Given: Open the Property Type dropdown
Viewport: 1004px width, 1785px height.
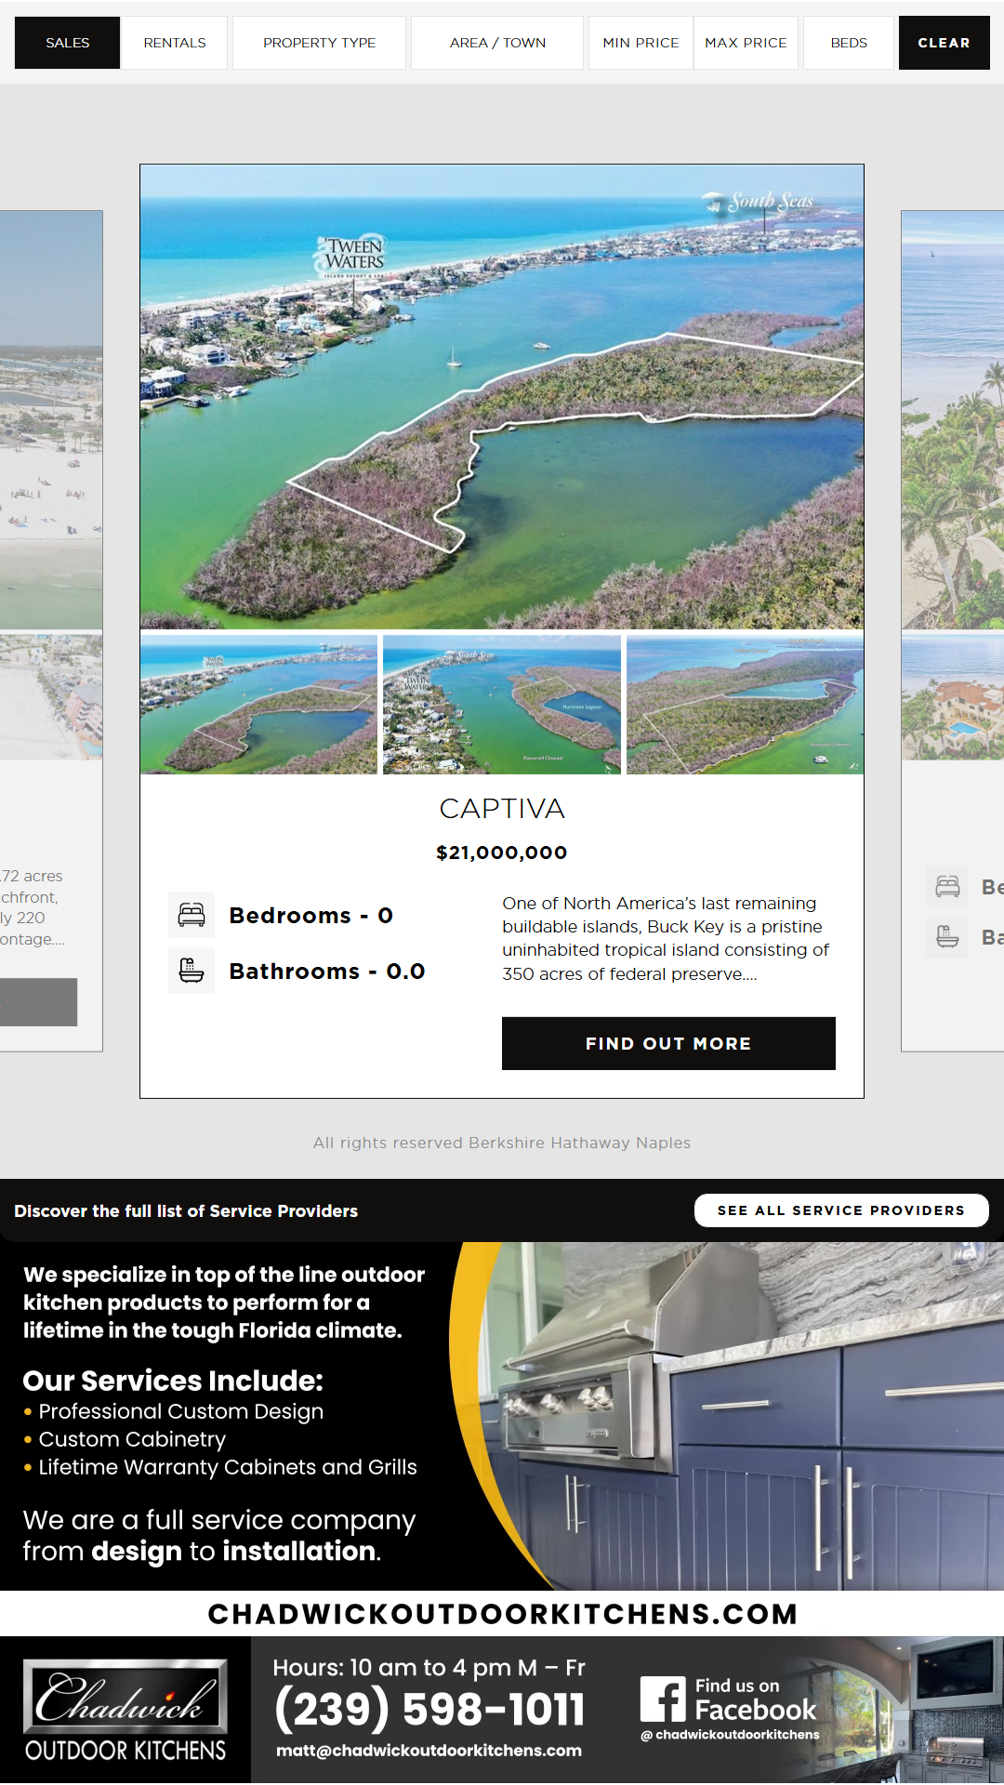Looking at the screenshot, I should (319, 43).
